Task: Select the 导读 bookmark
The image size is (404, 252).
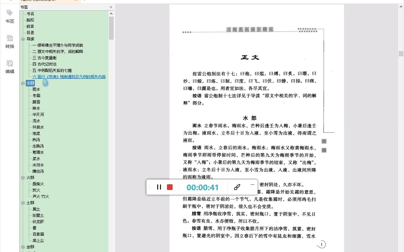Action: [30, 39]
